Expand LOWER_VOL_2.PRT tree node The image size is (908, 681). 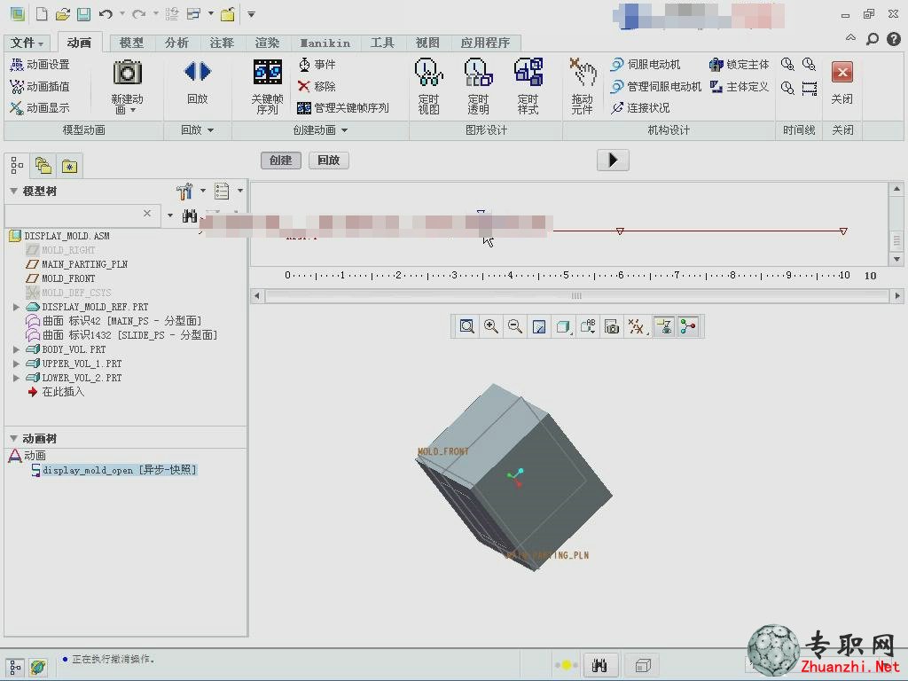point(16,378)
